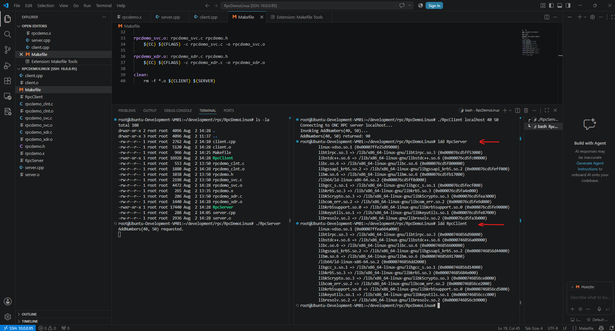Open the Terminal menu

104,5
